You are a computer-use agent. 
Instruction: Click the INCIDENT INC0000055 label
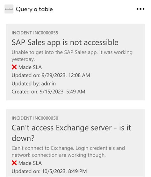(35, 33)
